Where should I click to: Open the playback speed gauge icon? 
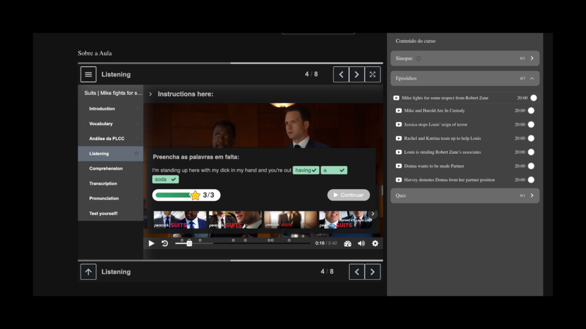tap(347, 243)
